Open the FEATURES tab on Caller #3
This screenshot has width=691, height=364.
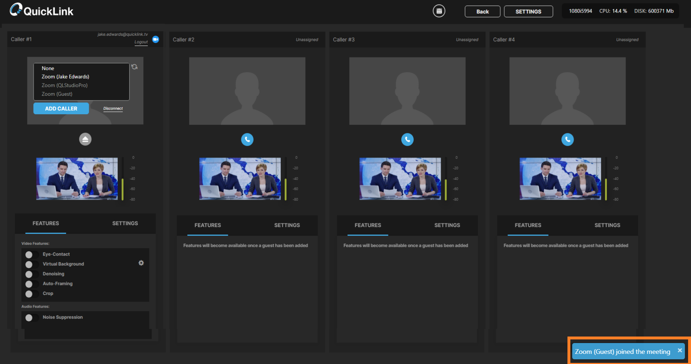(368, 225)
